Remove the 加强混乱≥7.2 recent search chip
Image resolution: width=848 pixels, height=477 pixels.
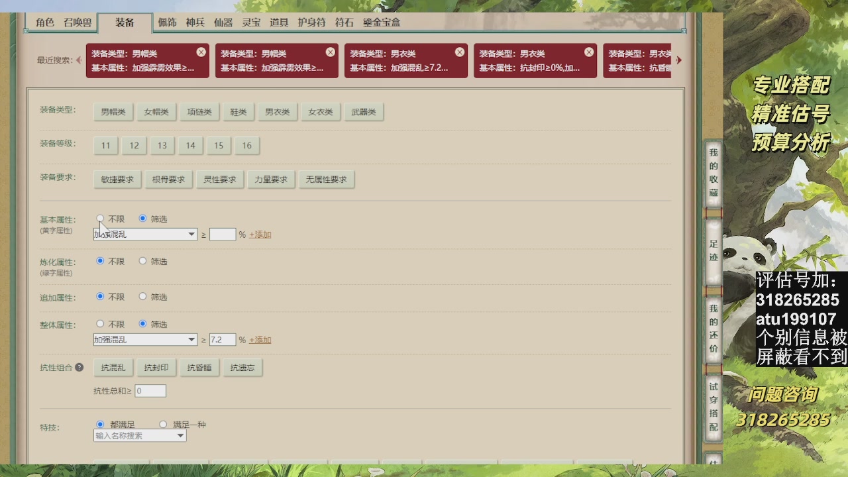[x=460, y=52]
